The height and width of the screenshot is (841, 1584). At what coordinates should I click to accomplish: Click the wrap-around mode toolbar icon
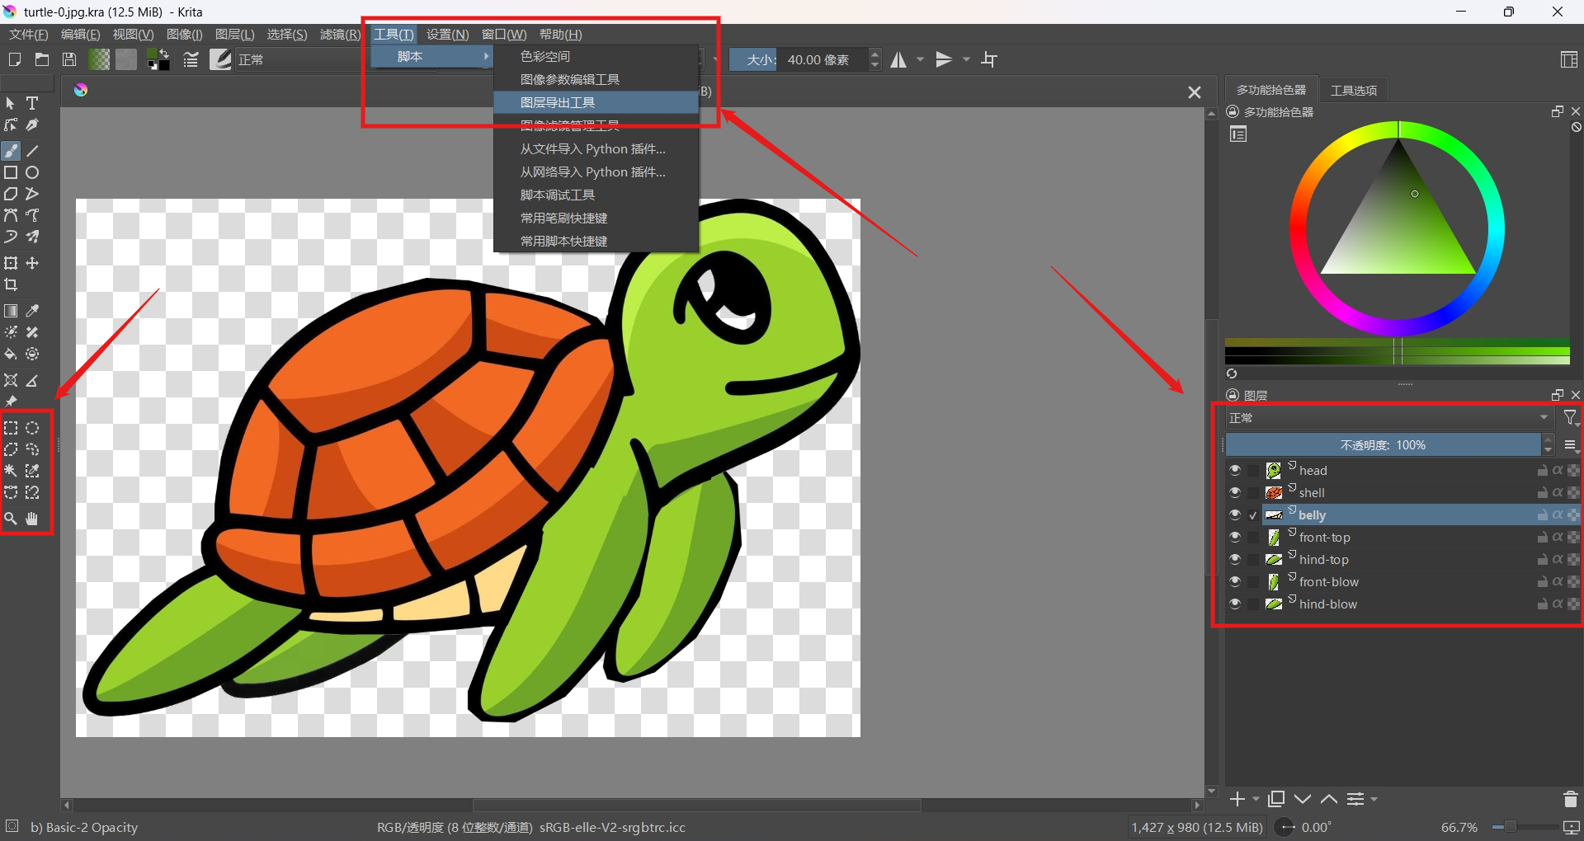tap(989, 59)
